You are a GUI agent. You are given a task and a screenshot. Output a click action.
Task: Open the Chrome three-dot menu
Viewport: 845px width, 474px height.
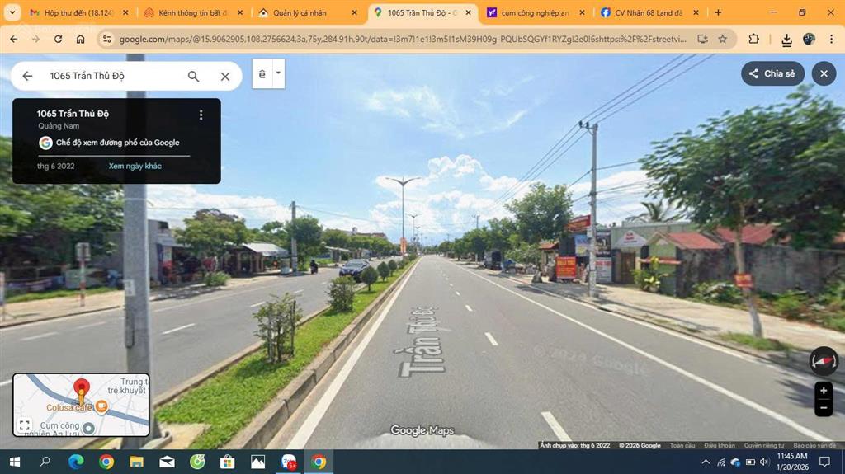point(832,39)
